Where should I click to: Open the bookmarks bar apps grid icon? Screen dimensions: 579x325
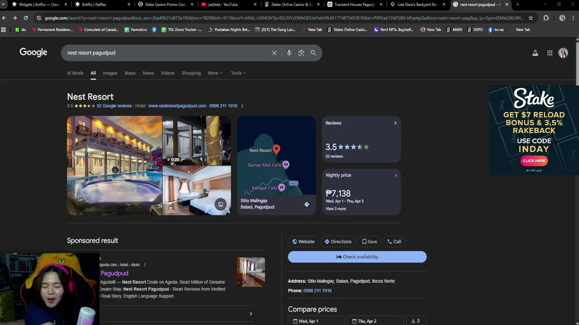(4, 30)
